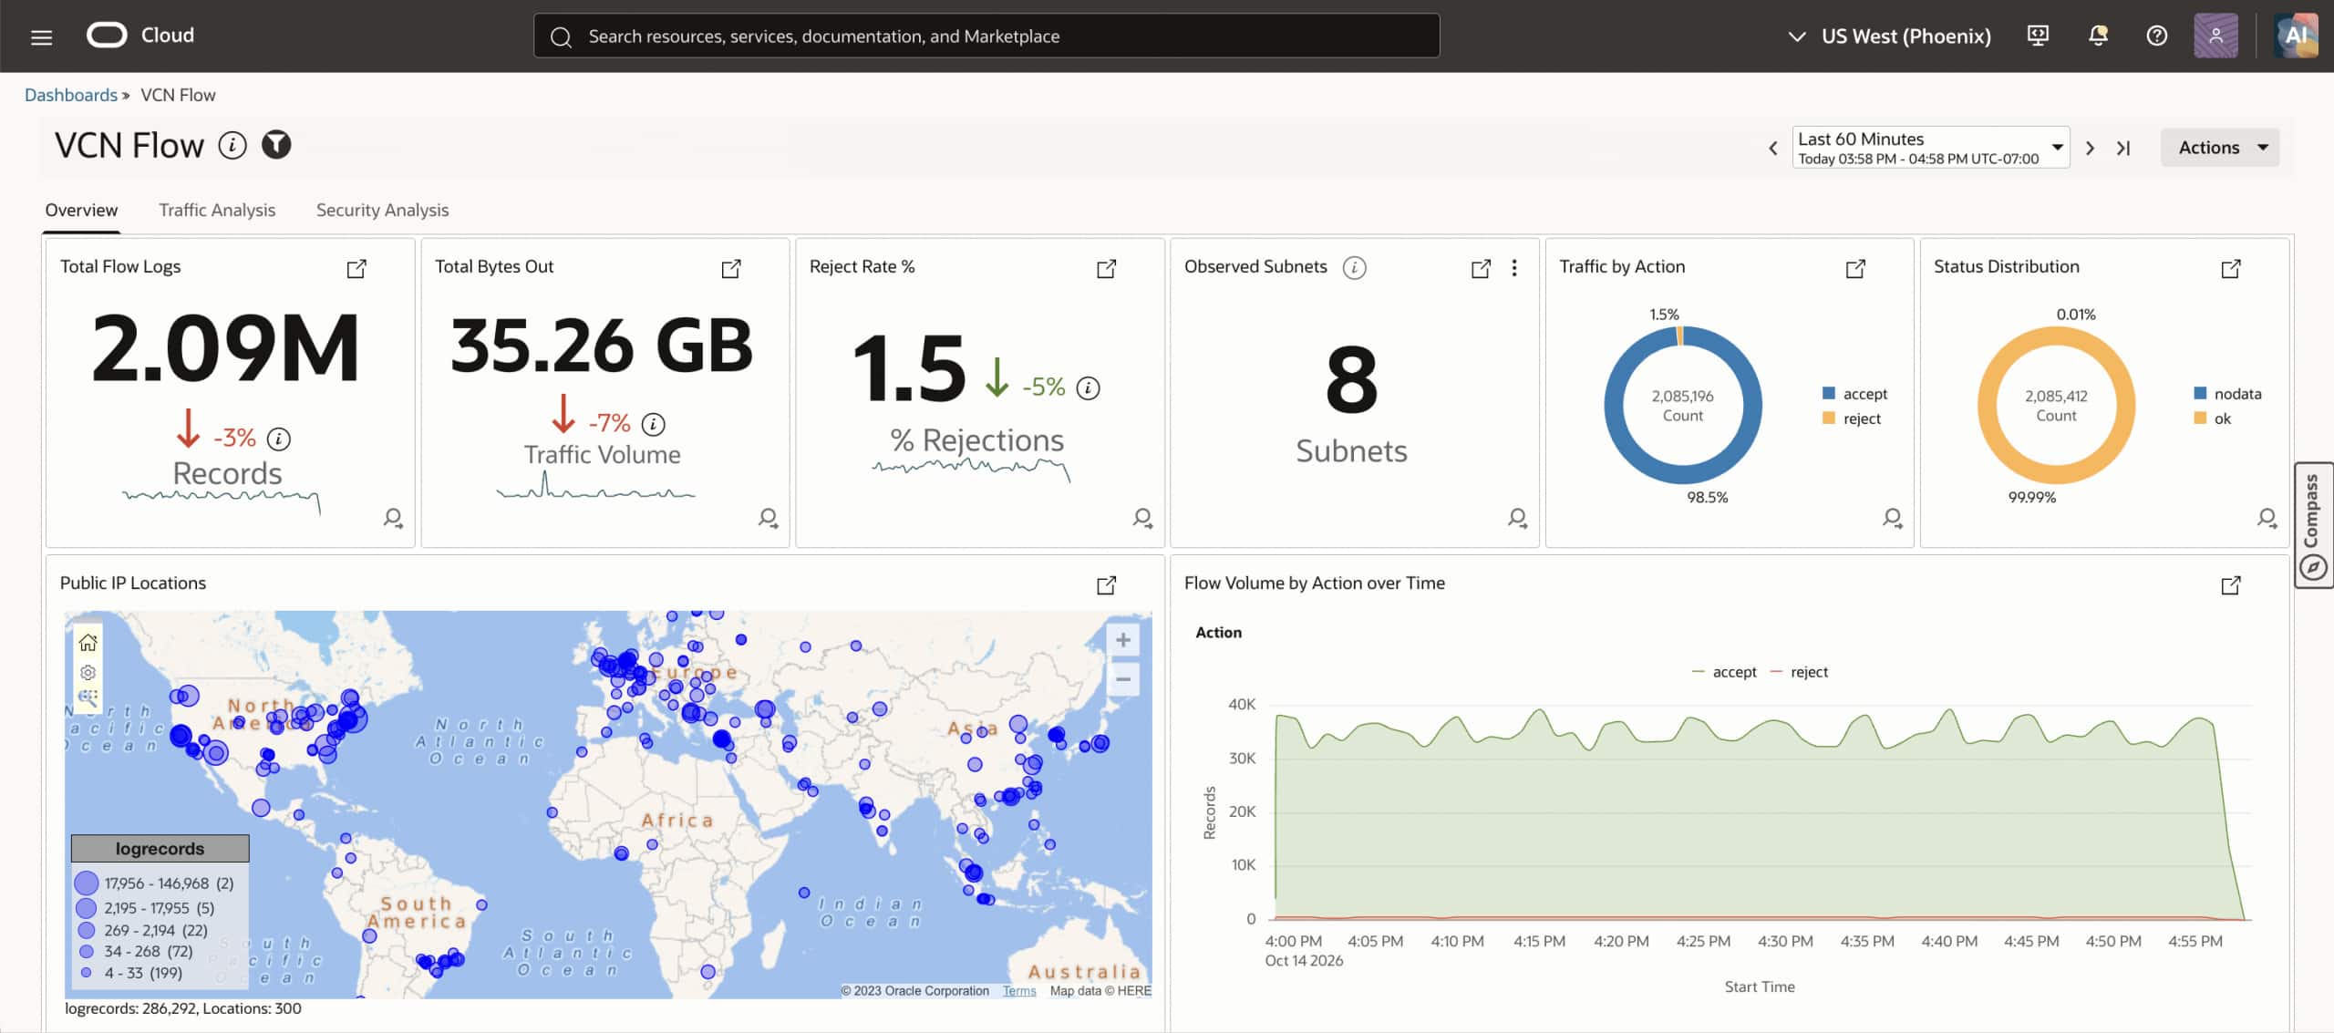The width and height of the screenshot is (2334, 1033).
Task: Select legend range 4 - 33 (199)
Action: pos(131,973)
